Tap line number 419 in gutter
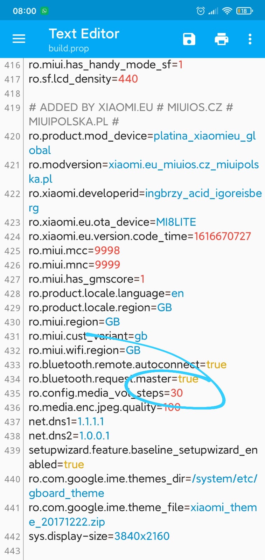This screenshot has width=265, height=560. pos(12,107)
